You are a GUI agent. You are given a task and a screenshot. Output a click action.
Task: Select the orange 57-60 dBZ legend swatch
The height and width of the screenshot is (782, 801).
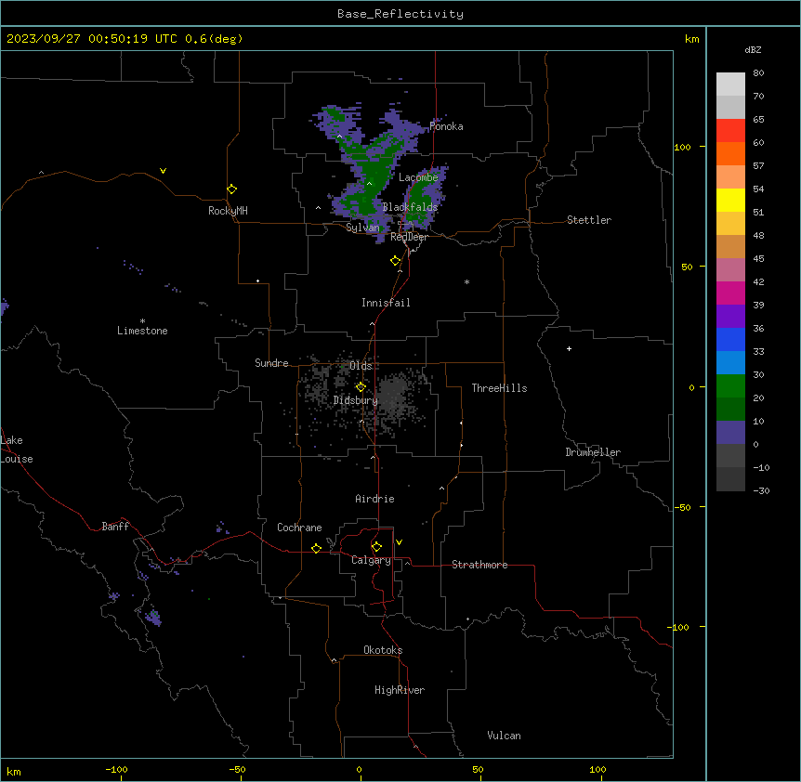coord(730,153)
